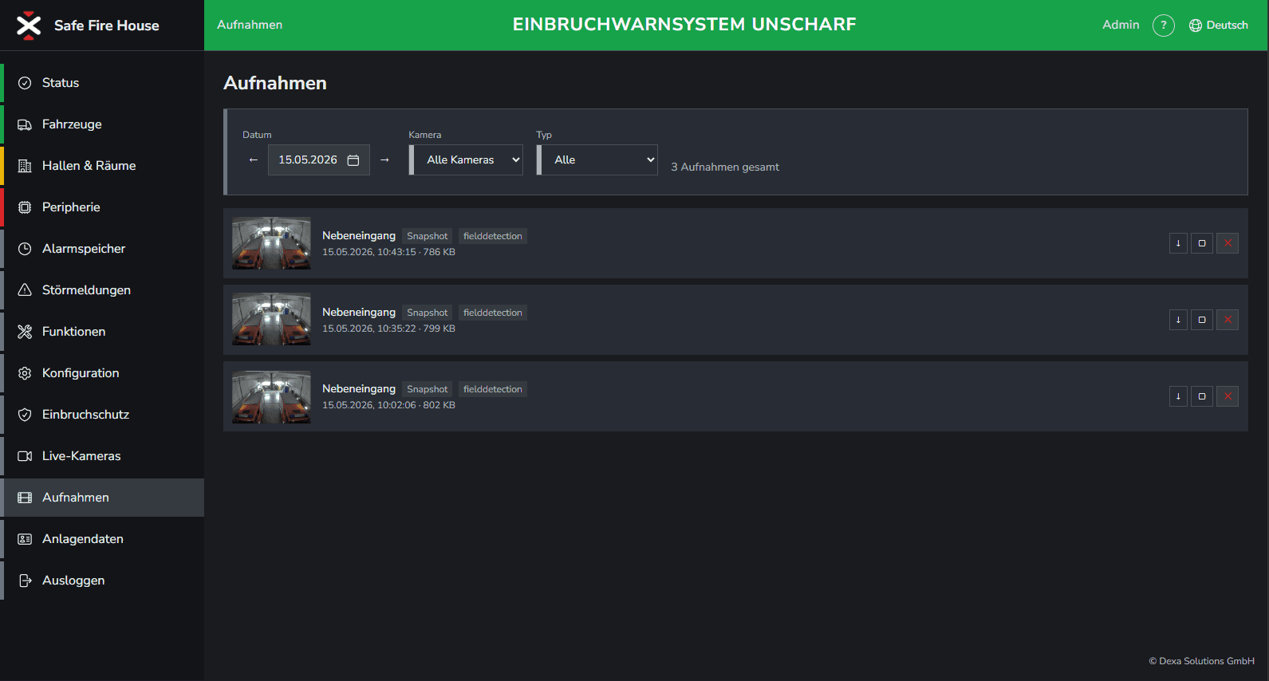
Task: Expand the Typ dropdown showing Alle
Action: [598, 160]
